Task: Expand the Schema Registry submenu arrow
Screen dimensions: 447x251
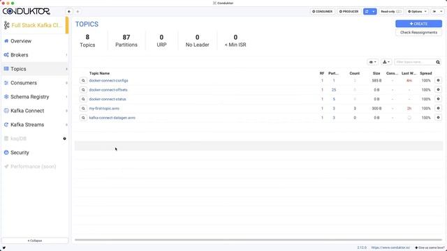Action: 66,97
